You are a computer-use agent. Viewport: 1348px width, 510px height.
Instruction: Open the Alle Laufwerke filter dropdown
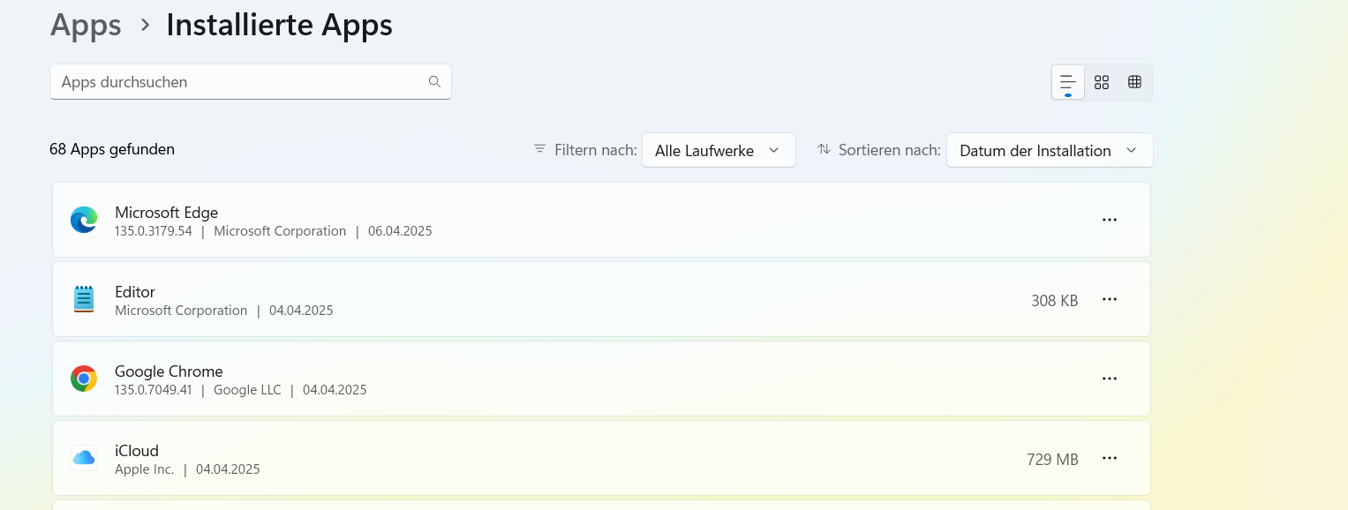pos(719,150)
